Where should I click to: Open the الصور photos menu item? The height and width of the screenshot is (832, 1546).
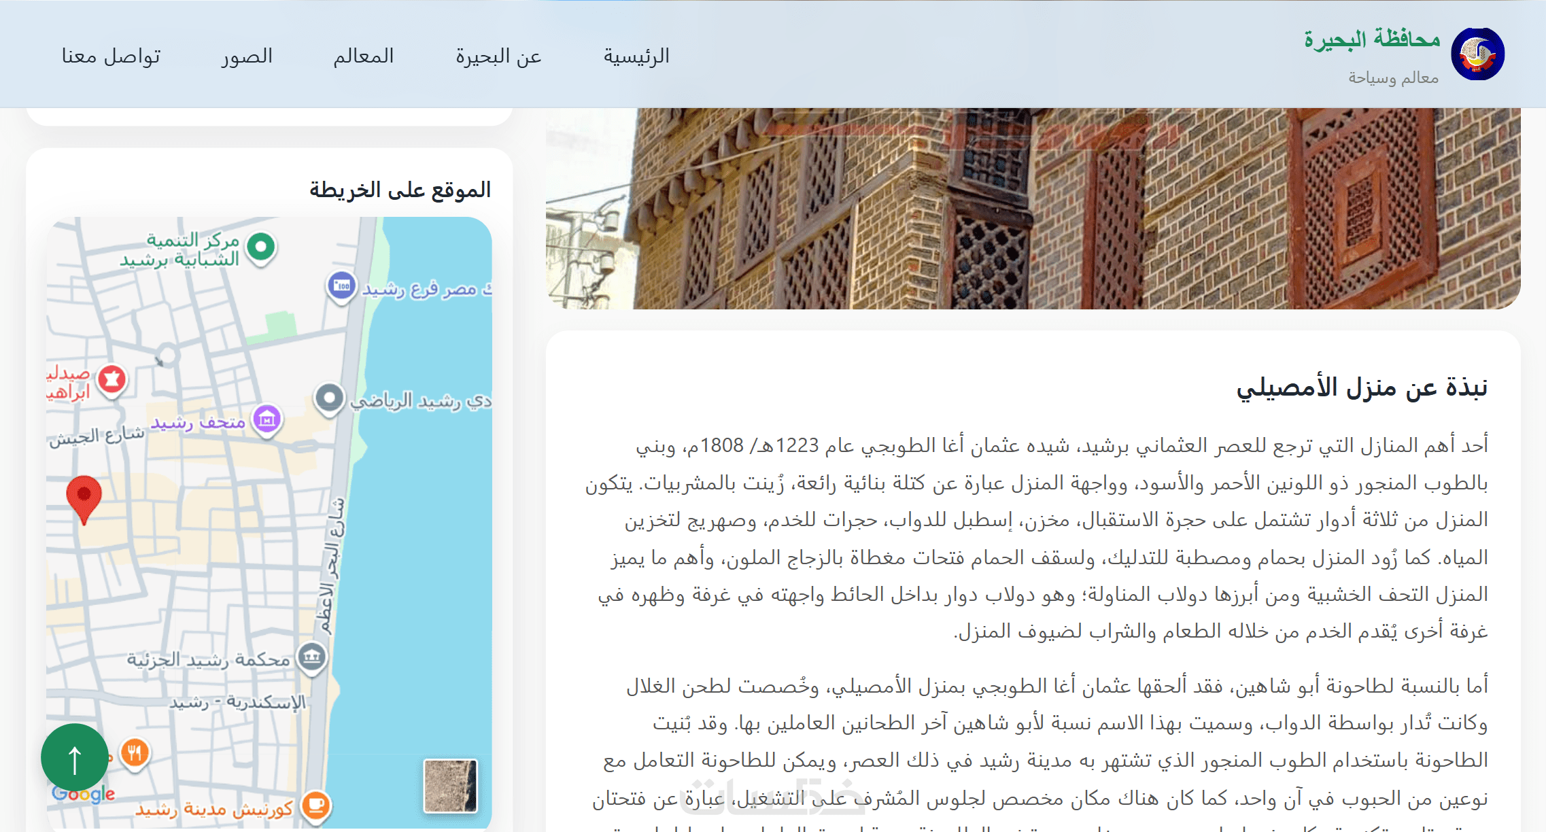pyautogui.click(x=247, y=56)
